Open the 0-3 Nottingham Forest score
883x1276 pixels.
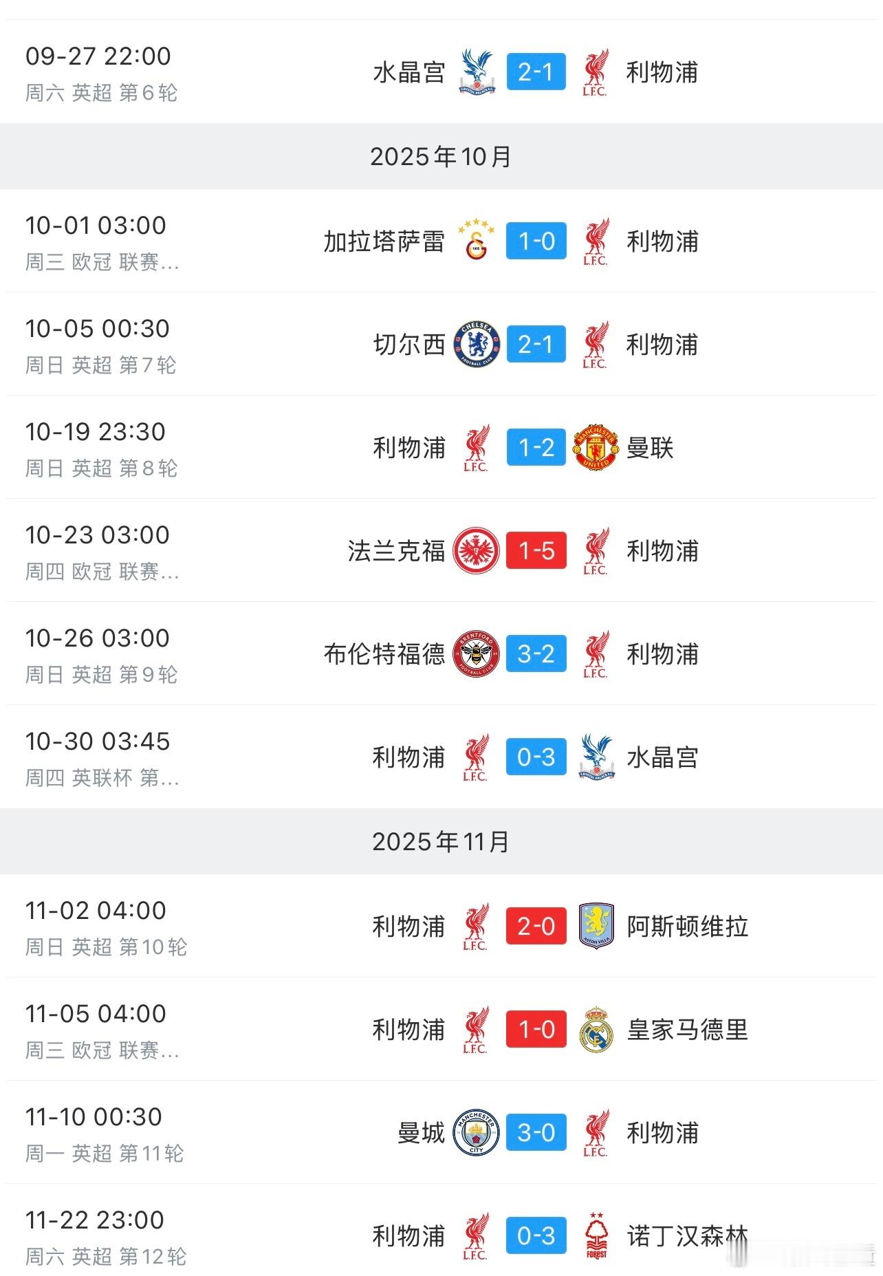click(536, 1235)
